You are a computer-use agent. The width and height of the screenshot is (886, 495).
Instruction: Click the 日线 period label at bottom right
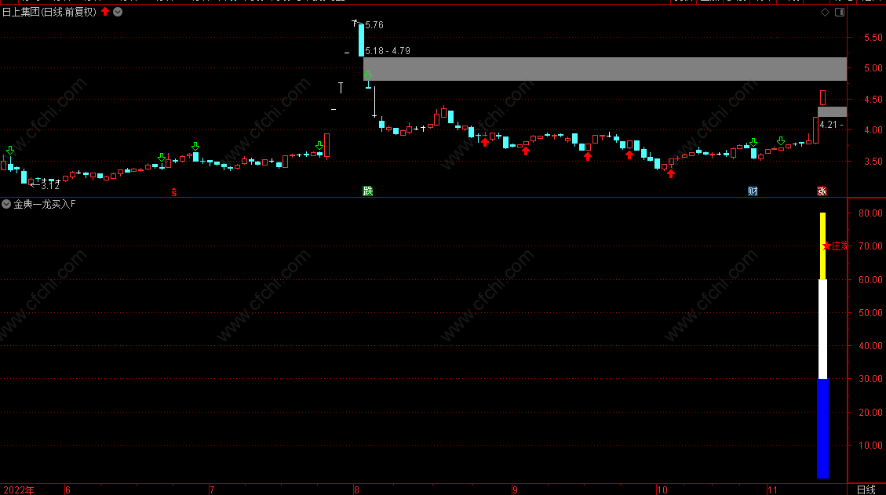click(x=866, y=490)
